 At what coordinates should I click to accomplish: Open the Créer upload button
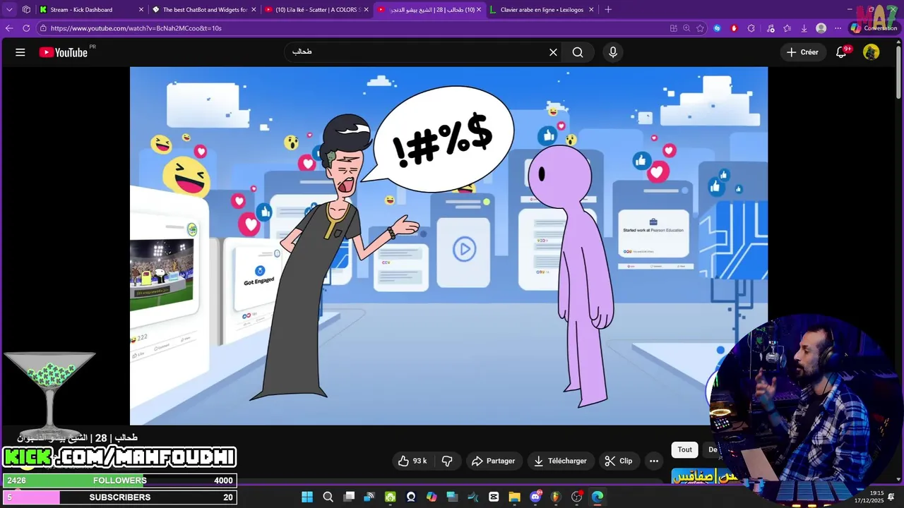coord(802,52)
